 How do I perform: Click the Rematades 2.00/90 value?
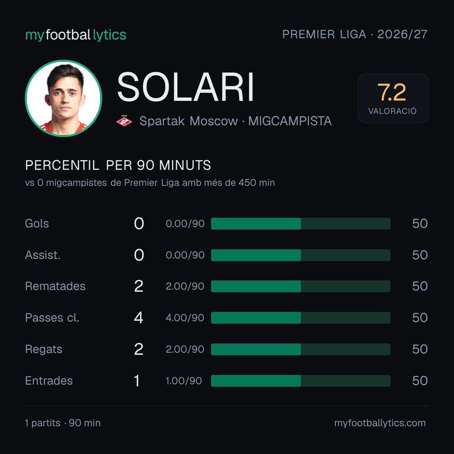(x=185, y=286)
